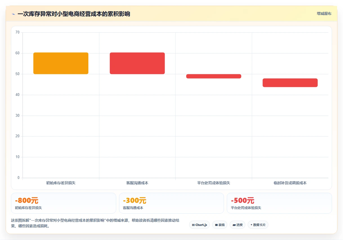
Task: Click the y-axis value 0
Action: click(19, 178)
